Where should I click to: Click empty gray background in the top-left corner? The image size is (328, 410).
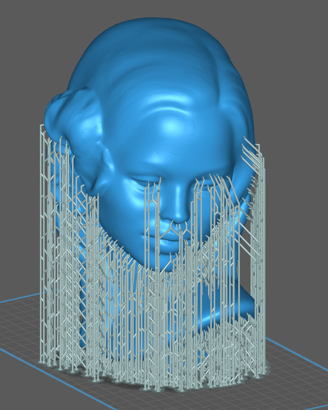(x=21, y=21)
